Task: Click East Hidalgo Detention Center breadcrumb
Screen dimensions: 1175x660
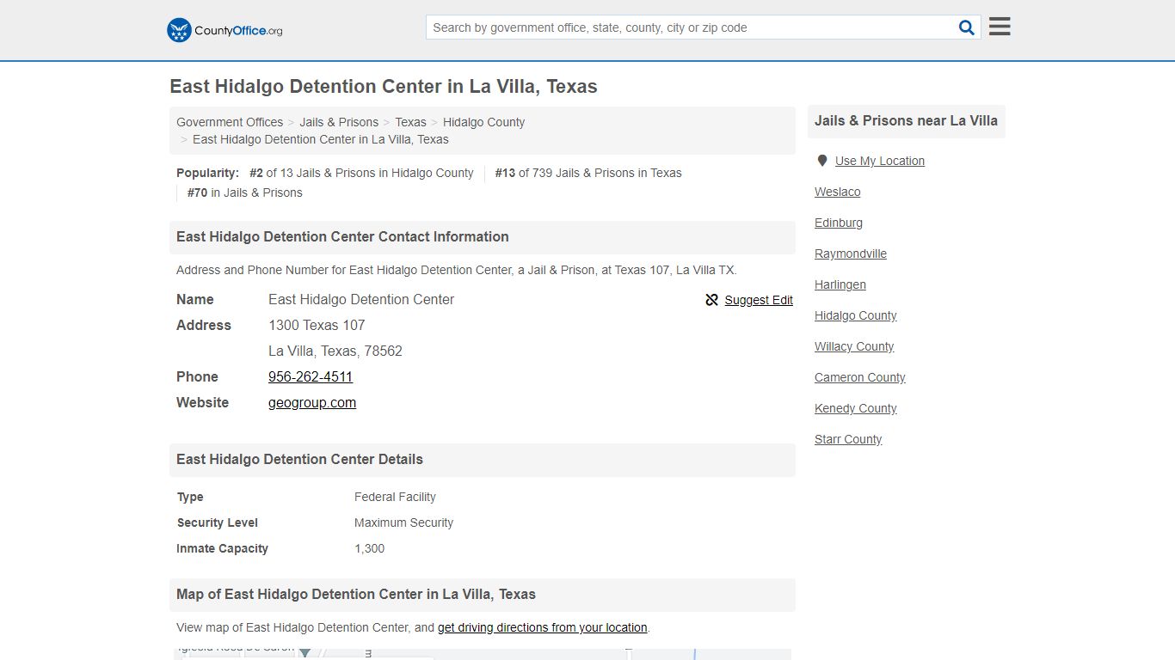Action: [321, 139]
